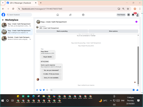Click chat scrollbar down arrow
The width and height of the screenshot is (143, 107).
click(x=138, y=86)
